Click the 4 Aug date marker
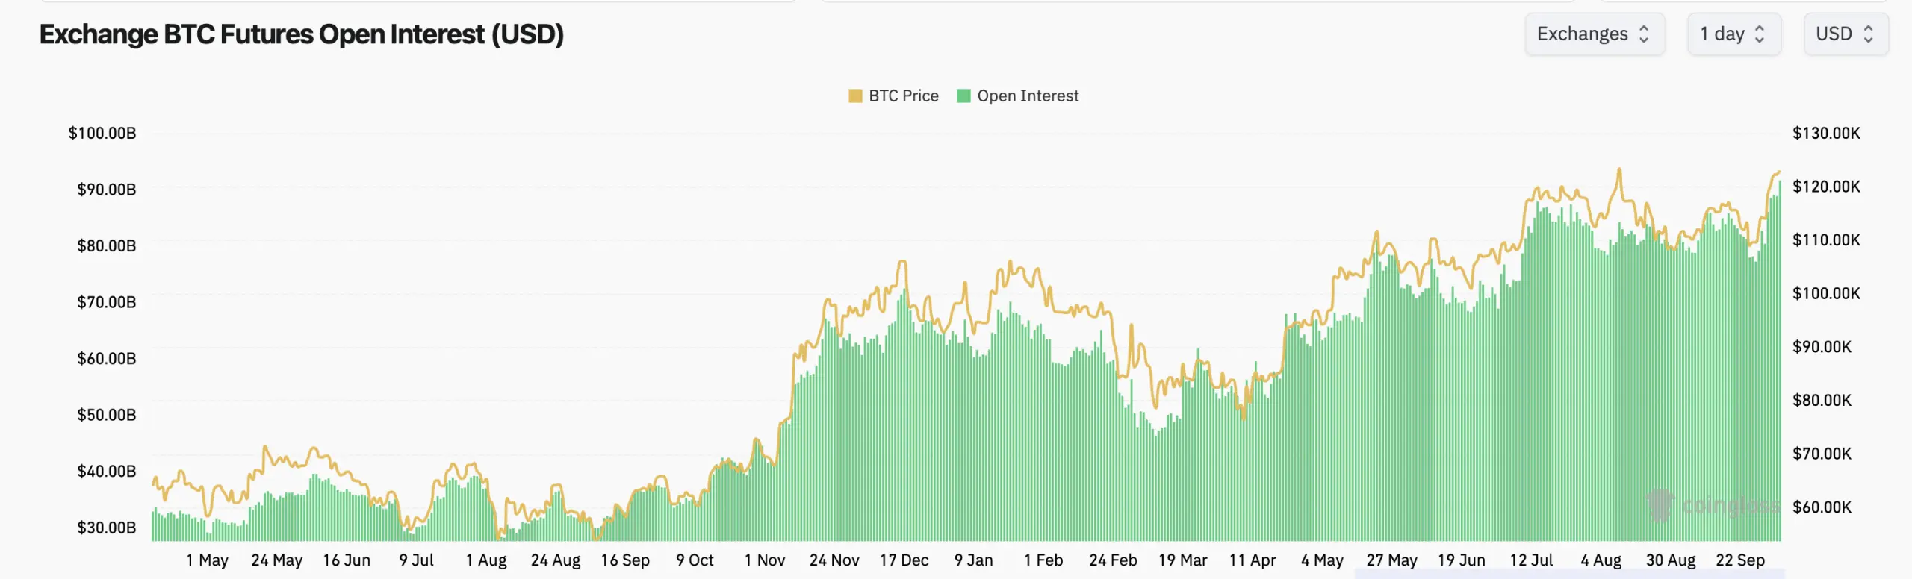Viewport: 1912px width, 579px height. coord(1601,560)
